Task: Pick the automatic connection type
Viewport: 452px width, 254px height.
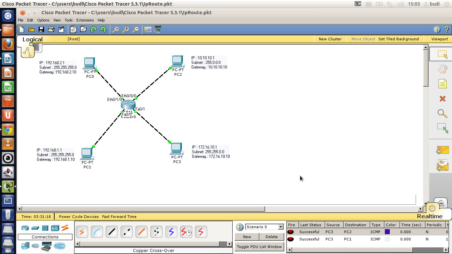Action: 82,232
